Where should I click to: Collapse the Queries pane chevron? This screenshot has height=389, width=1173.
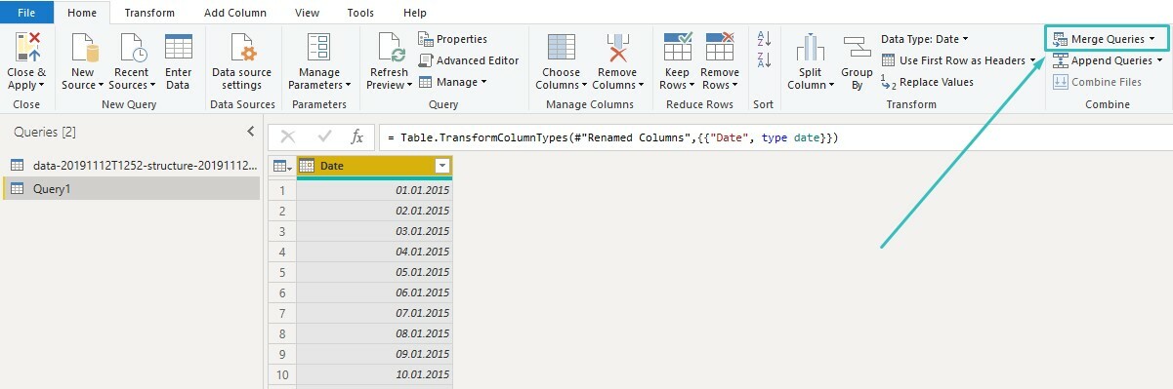(250, 132)
